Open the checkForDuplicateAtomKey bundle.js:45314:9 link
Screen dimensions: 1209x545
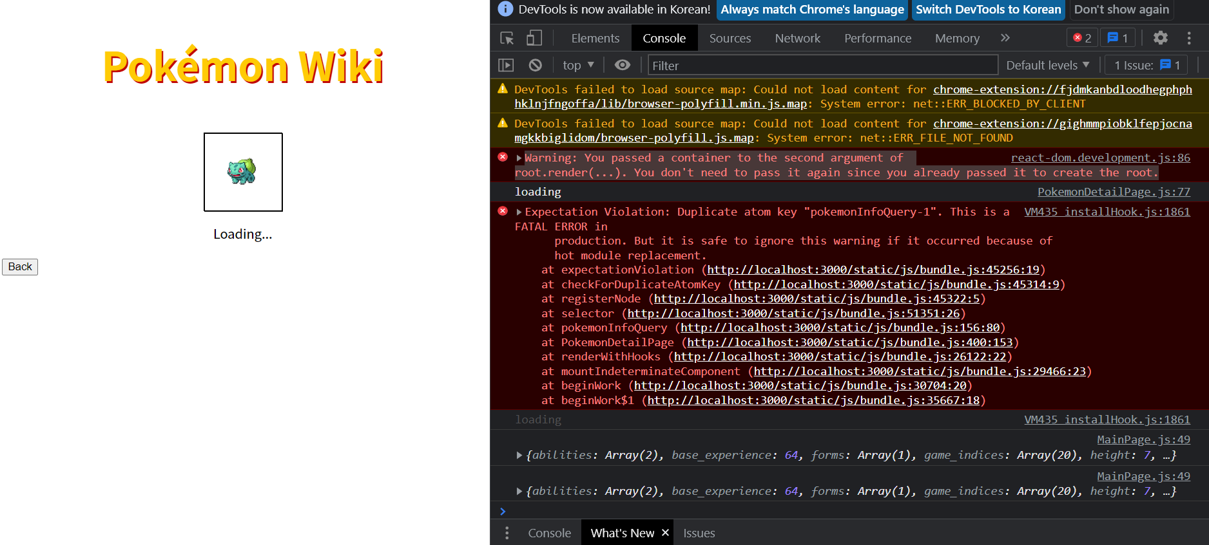click(896, 284)
